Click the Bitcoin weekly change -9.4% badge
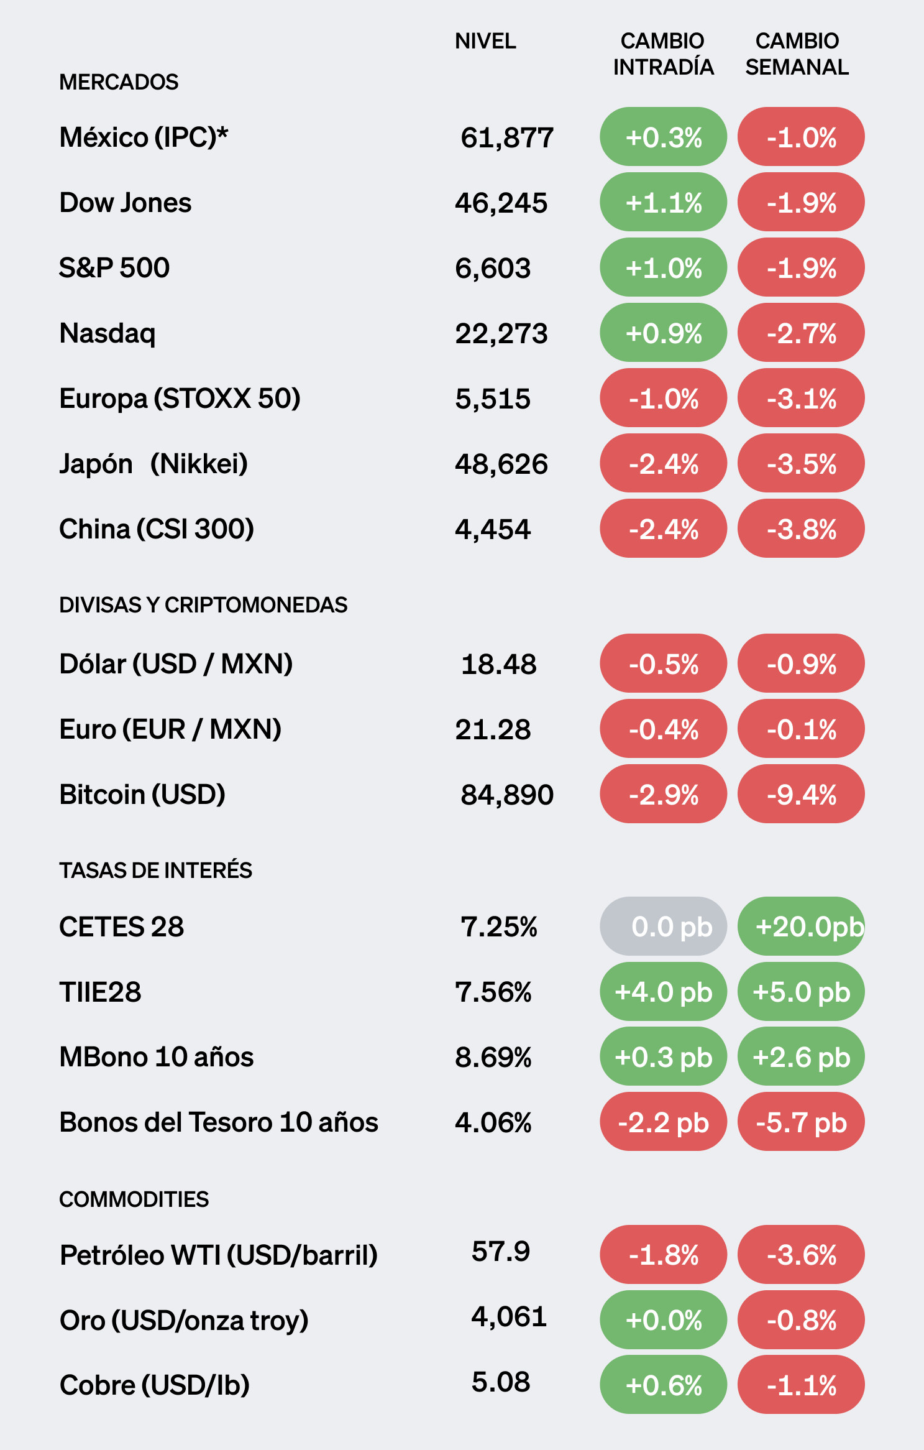The width and height of the screenshot is (924, 1450). point(801,795)
